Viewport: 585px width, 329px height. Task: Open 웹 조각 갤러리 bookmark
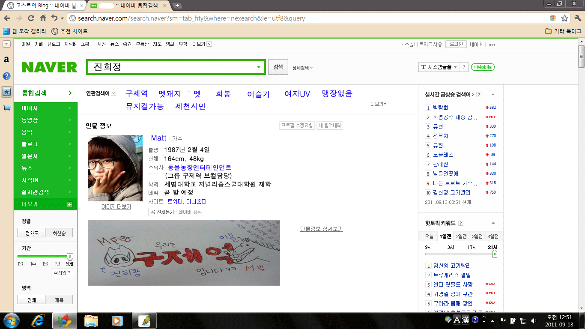click(25, 31)
